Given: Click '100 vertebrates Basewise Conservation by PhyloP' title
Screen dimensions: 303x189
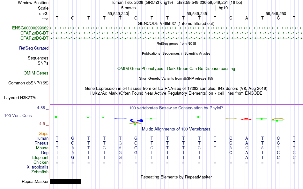Looking at the screenshot, I should click(176, 108).
